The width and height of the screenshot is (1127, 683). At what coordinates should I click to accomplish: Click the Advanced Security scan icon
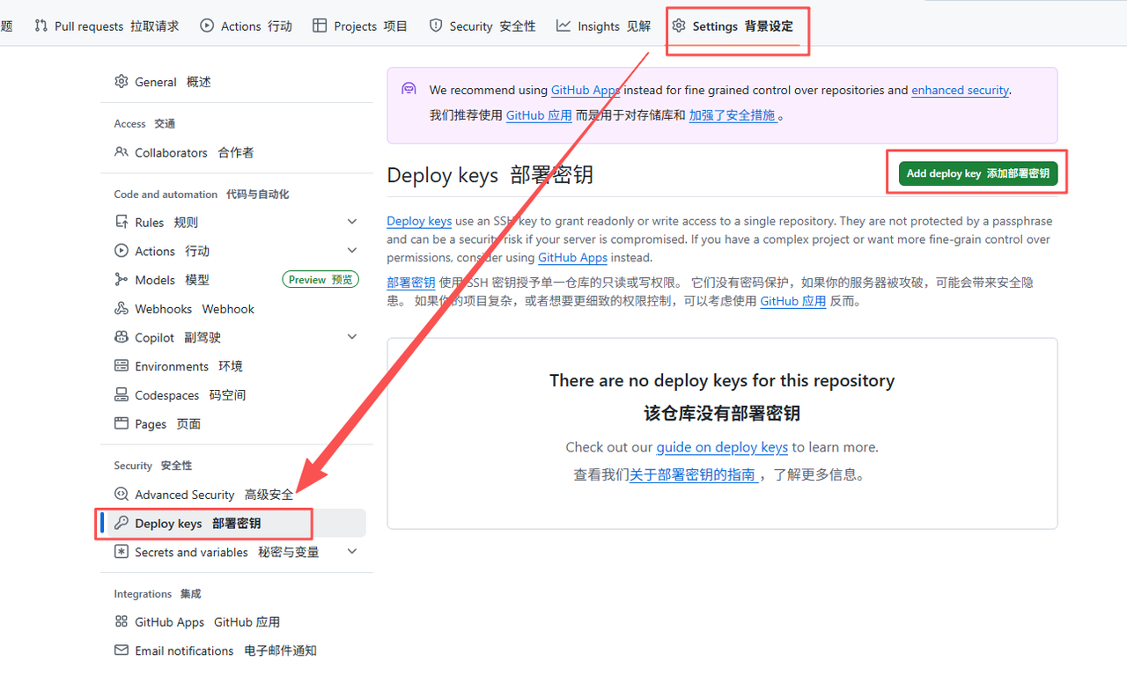pyautogui.click(x=122, y=494)
